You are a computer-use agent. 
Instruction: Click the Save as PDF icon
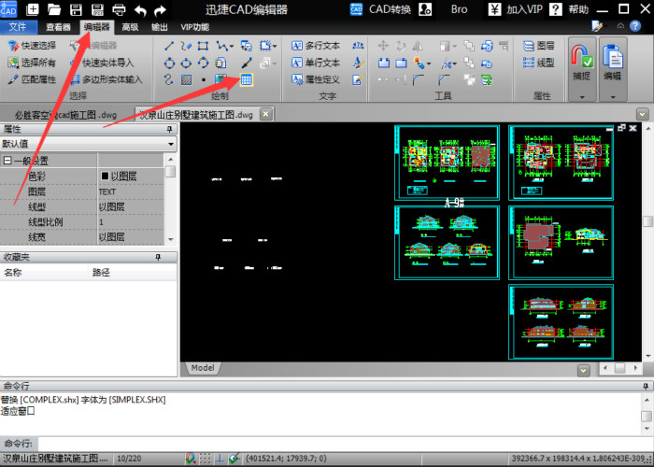97,9
